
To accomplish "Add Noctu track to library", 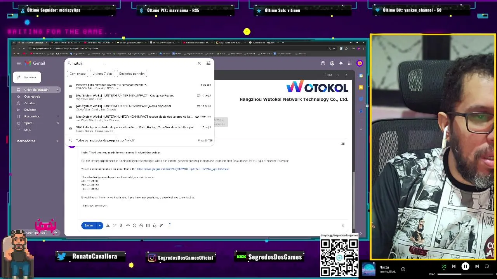I will pos(403,269).
